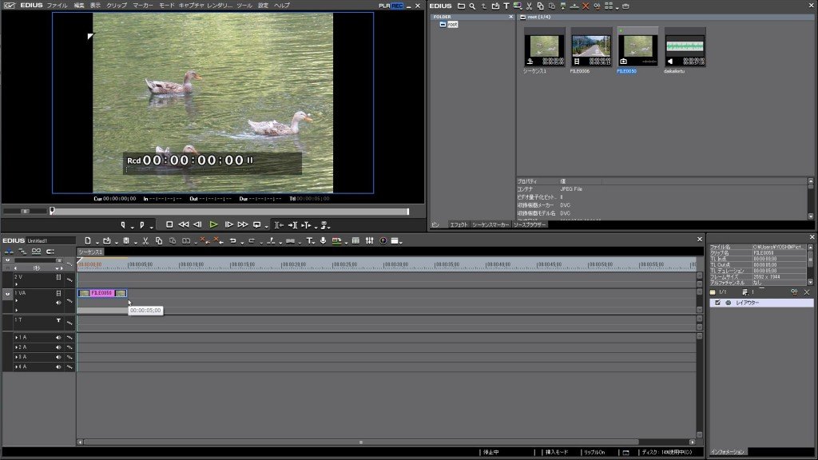Click the Group/Link mode icon above track headers
Viewport: 818px width, 460px height.
(x=36, y=252)
